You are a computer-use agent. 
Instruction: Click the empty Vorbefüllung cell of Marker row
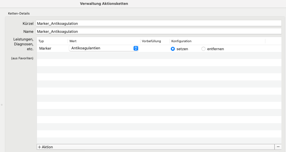[x=155, y=48]
